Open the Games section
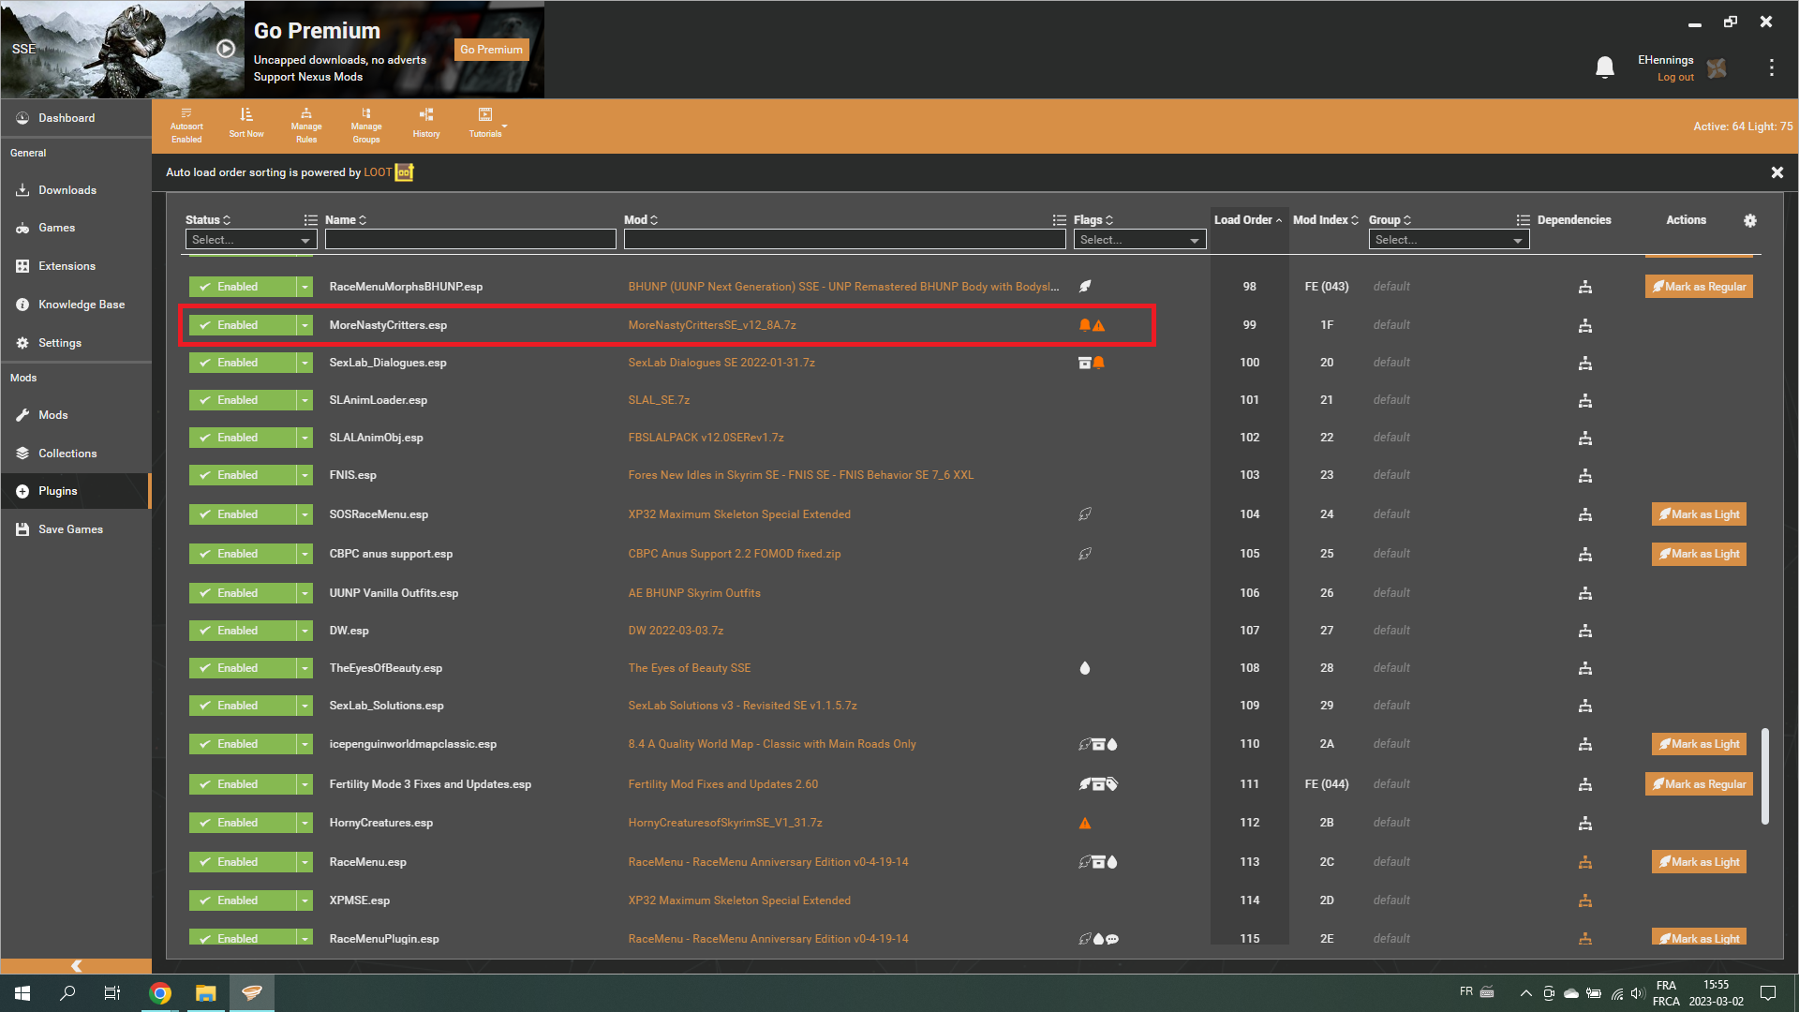This screenshot has width=1799, height=1012. (76, 228)
